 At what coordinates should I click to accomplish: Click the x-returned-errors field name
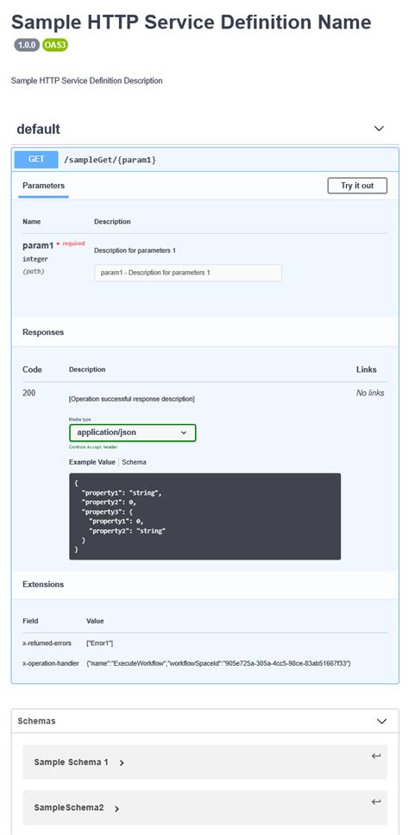pos(47,643)
